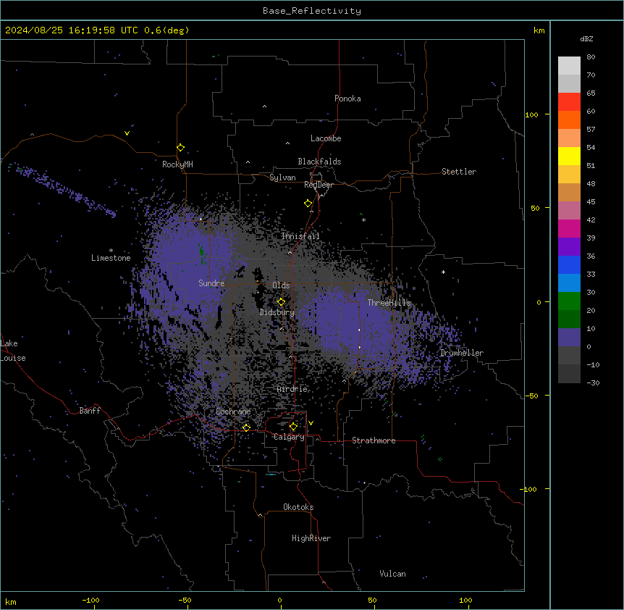This screenshot has height=610, width=624.
Task: Click the yellow V marker northwest of RockyMH
Action: pos(127,133)
